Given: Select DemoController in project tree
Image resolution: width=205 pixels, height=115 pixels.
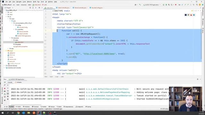Looking at the screenshot, I should (23, 32).
